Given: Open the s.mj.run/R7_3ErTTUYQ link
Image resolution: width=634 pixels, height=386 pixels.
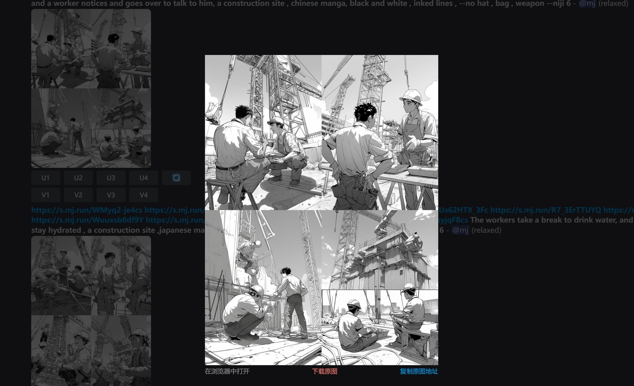Looking at the screenshot, I should 546,210.
